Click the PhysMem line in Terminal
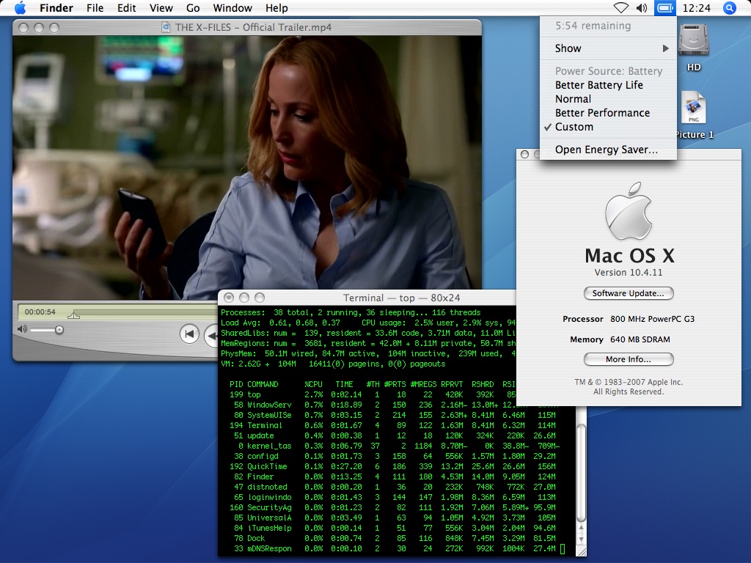Viewport: 751px width, 563px height. (368, 354)
